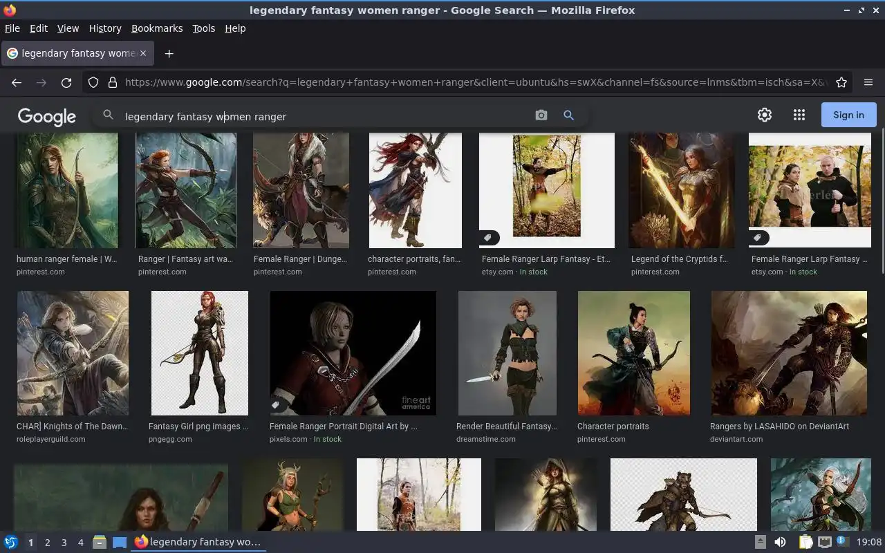Click the tag icon on the autumn couple Larp image
This screenshot has width=885, height=553.
758,238
